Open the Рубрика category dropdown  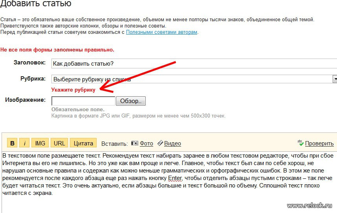194,79
